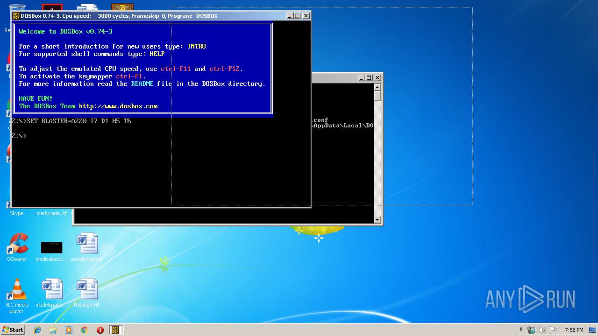This screenshot has width=598, height=336.
Task: Maximize the DOSBox main window
Action: (298, 16)
